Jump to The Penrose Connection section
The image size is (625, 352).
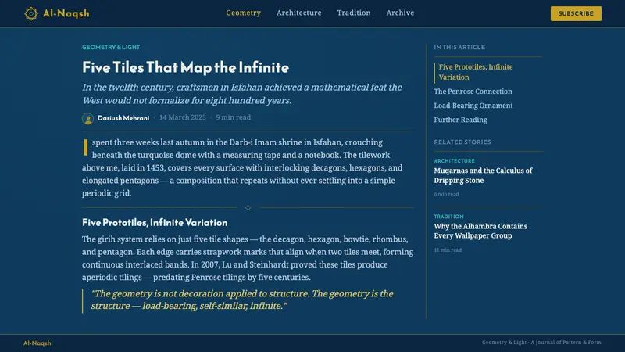473,92
